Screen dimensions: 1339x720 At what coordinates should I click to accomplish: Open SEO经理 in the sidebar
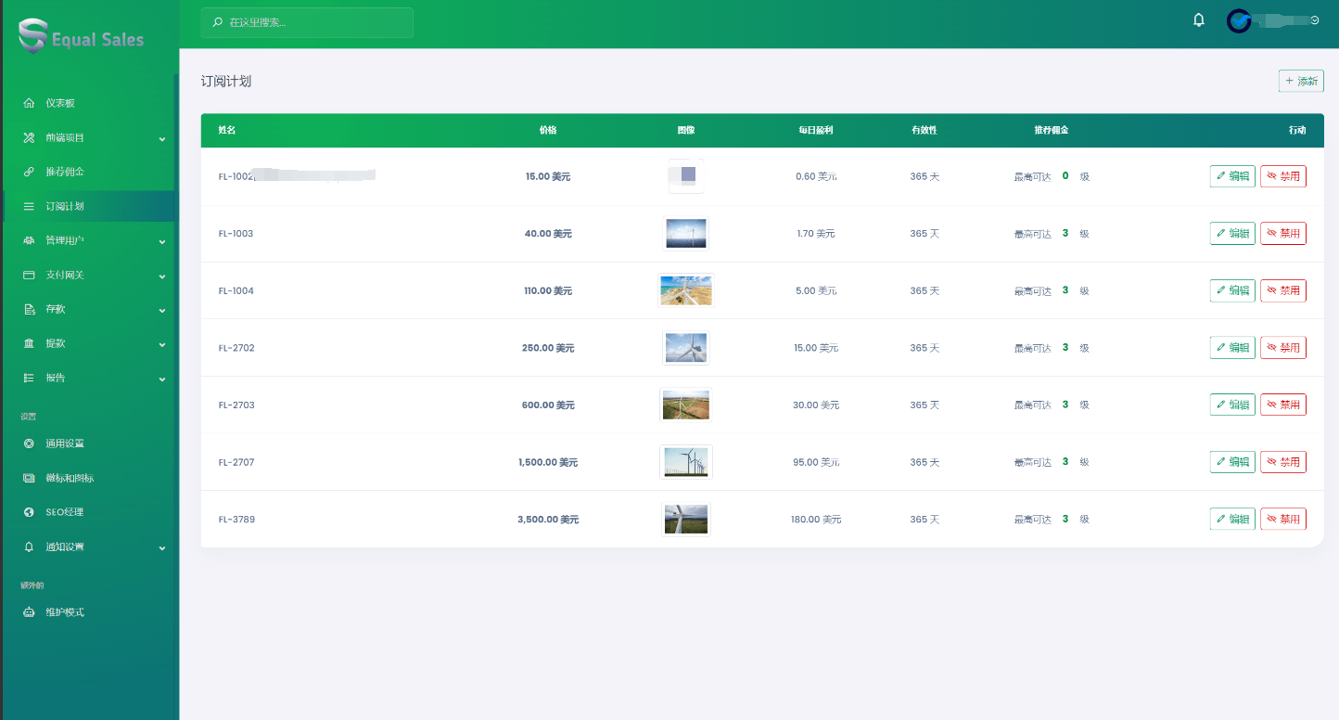click(x=89, y=512)
